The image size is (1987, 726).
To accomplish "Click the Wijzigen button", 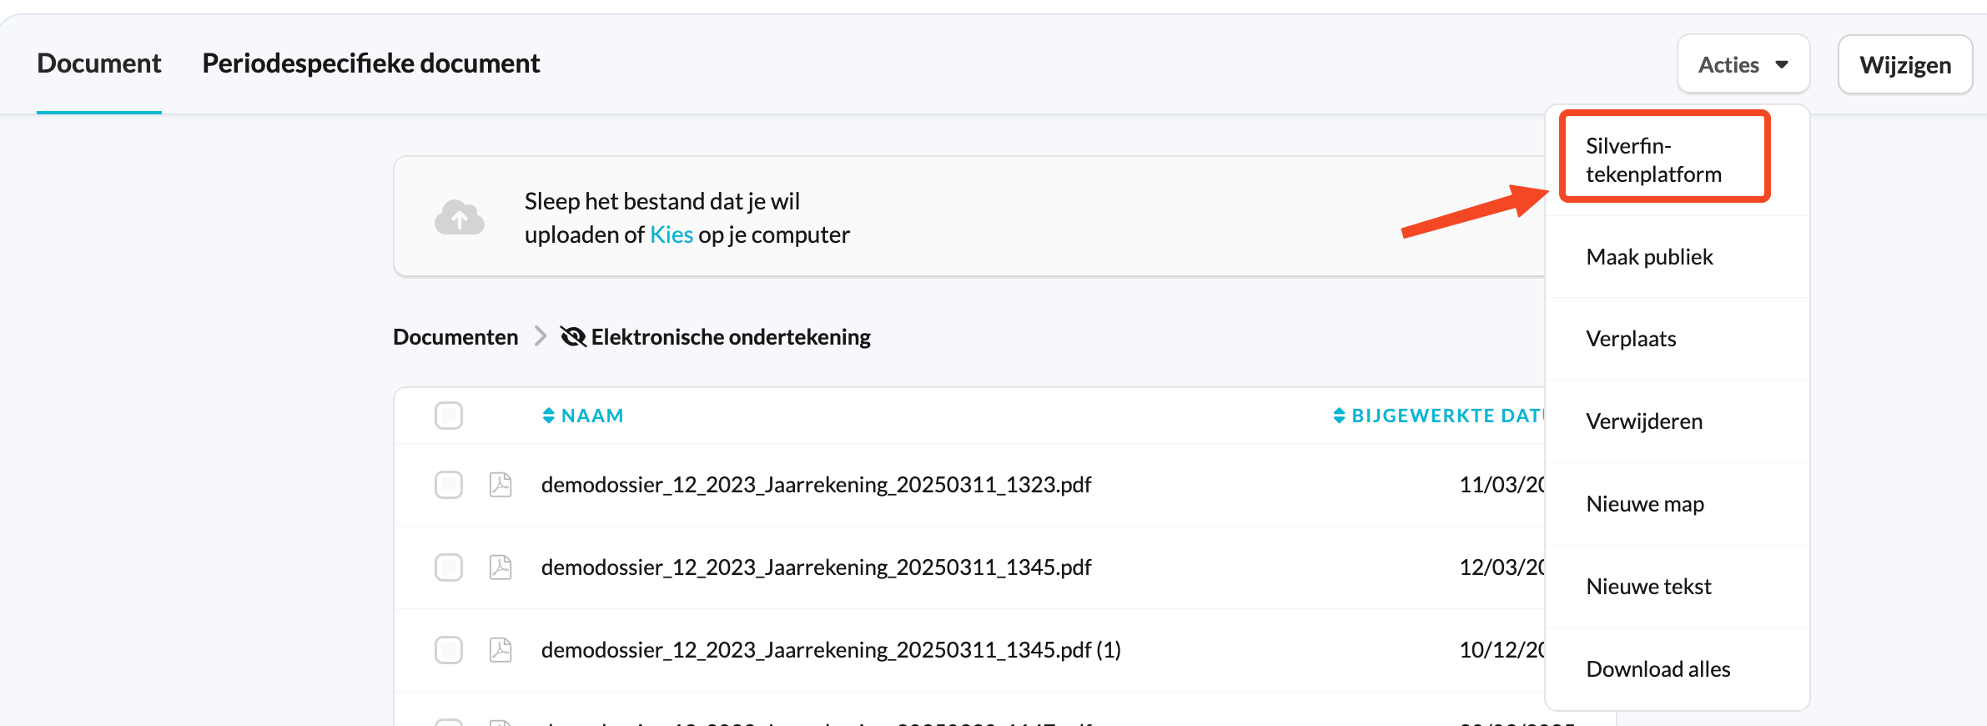I will pyautogui.click(x=1905, y=64).
